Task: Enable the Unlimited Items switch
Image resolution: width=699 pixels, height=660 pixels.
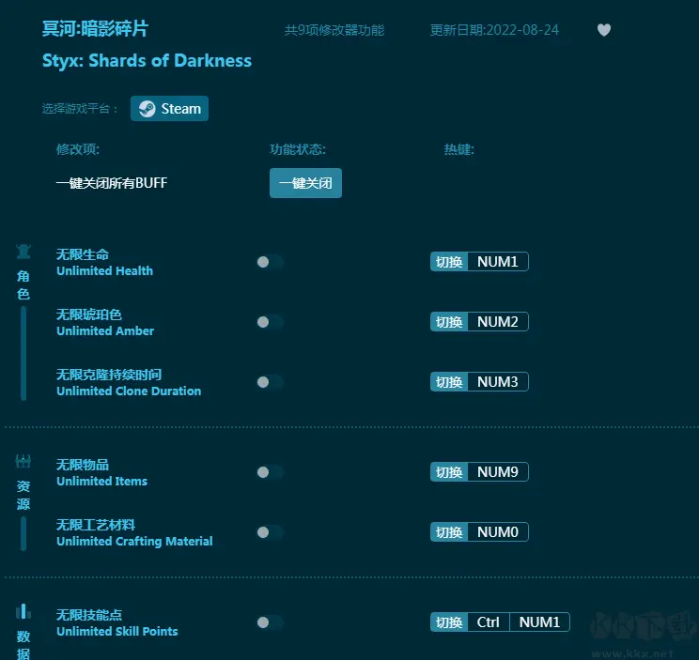Action: (270, 472)
